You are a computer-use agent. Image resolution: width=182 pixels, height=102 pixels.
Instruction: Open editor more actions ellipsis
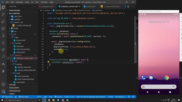tap(133, 7)
